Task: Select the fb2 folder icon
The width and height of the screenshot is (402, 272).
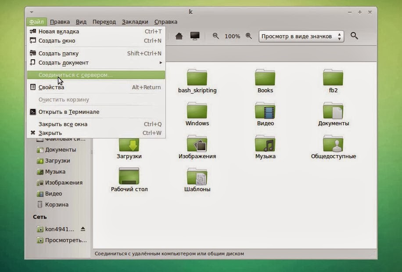Action: (333, 77)
